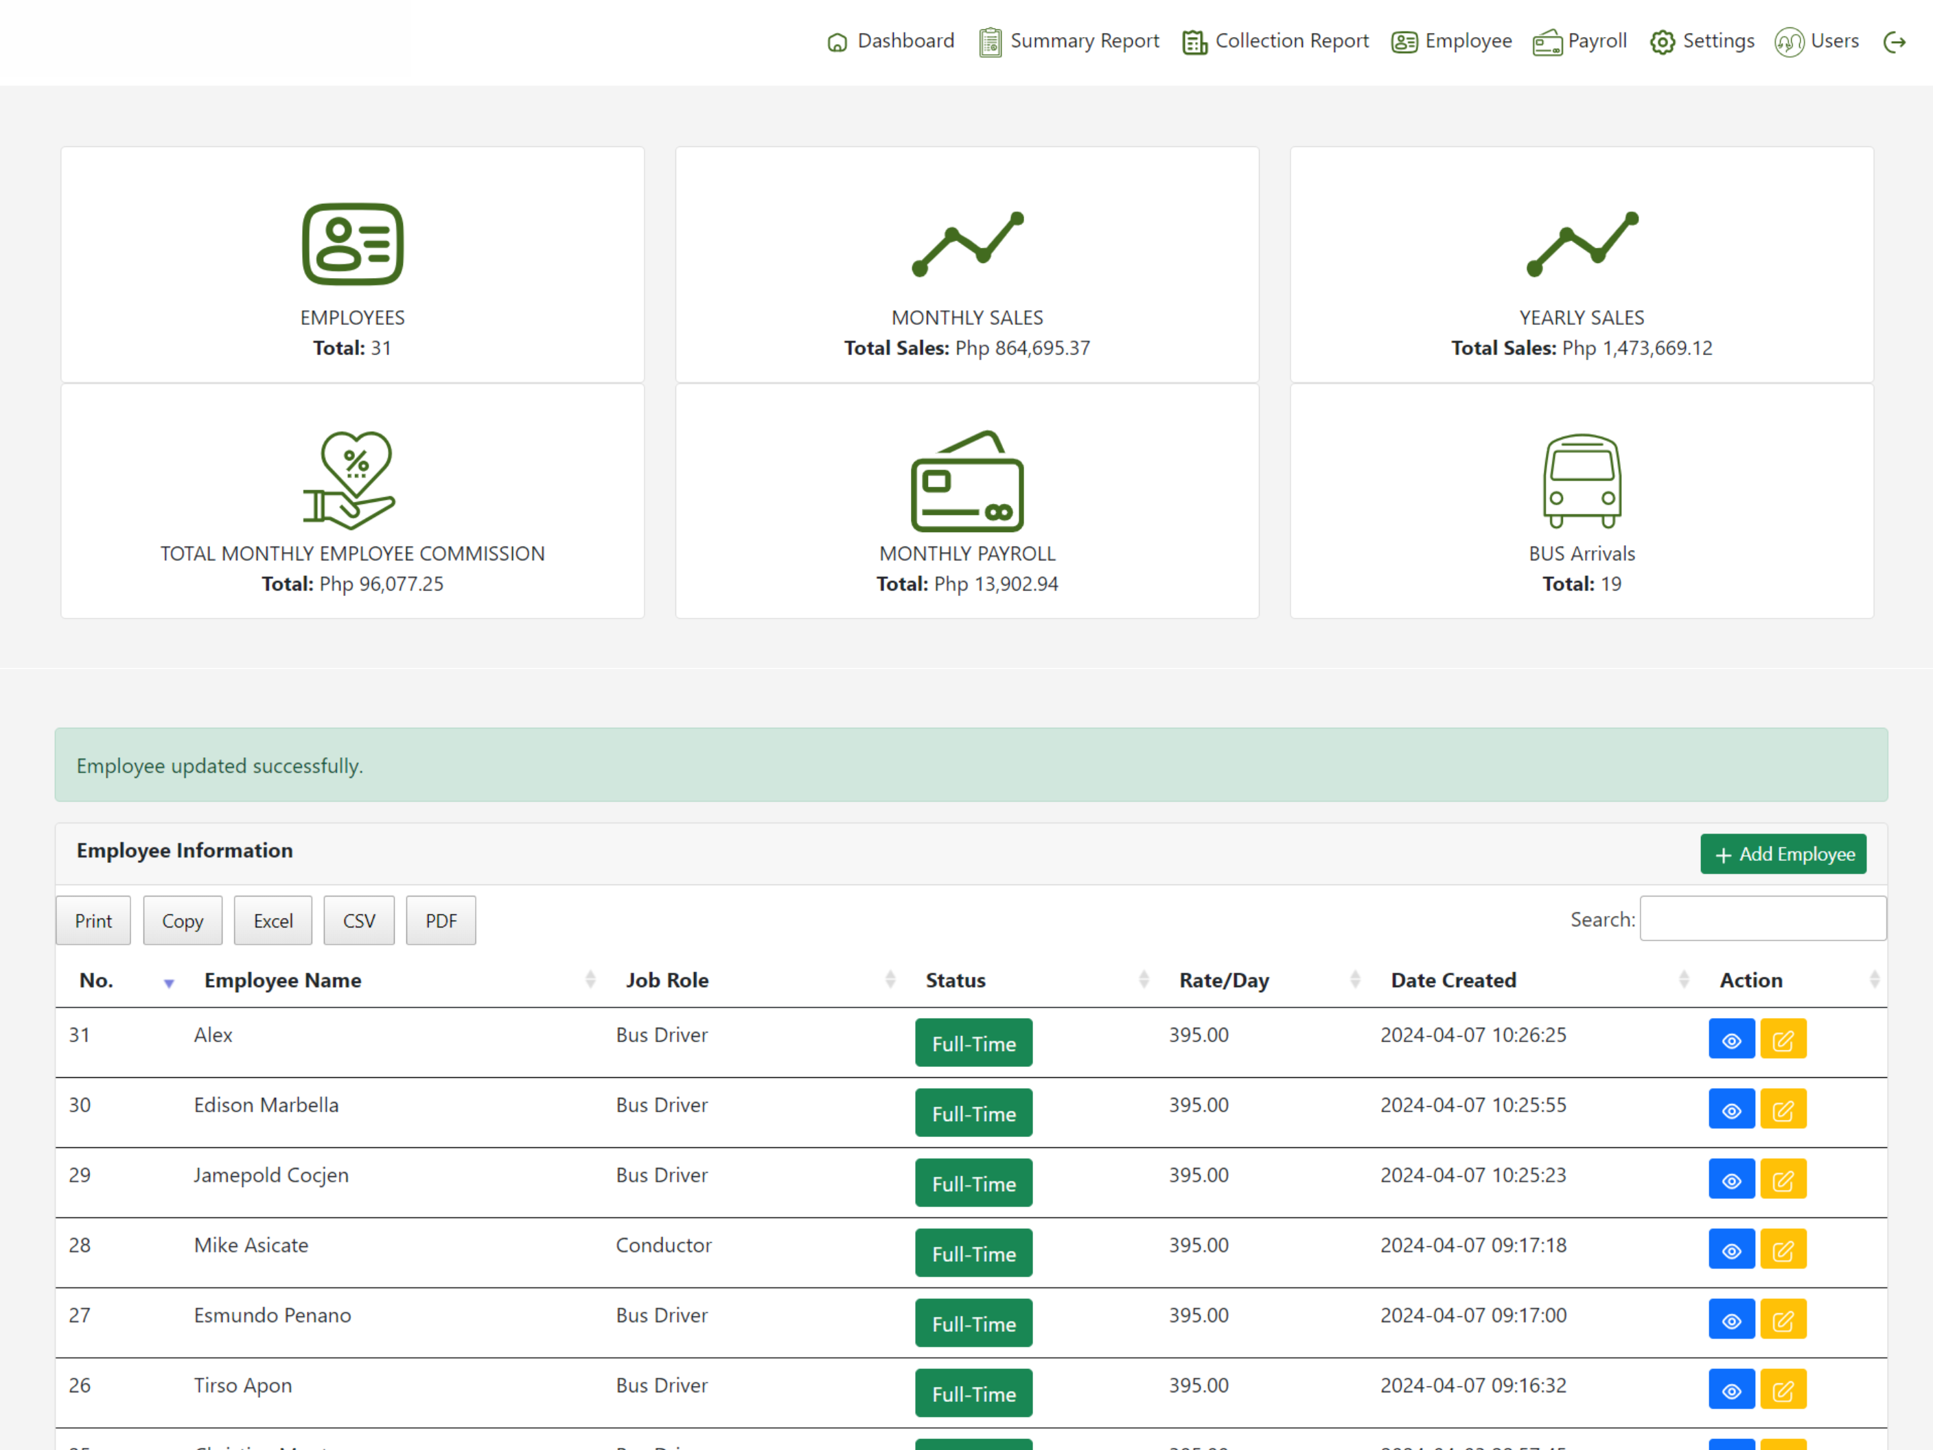Go to Collection Report
The image size is (1933, 1450).
click(x=1275, y=41)
